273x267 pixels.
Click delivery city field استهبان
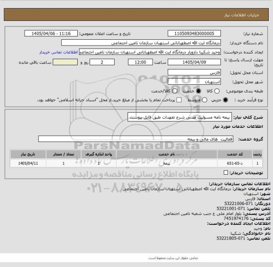pyautogui.click(x=194, y=82)
